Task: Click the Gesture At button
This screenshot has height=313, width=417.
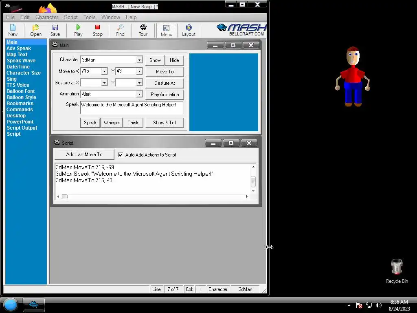Action: point(165,83)
